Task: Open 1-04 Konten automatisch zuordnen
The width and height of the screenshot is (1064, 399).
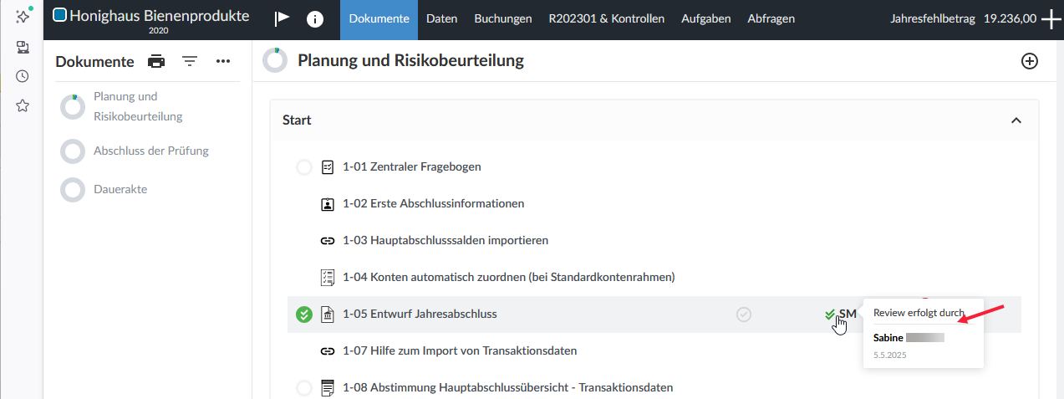Action: (509, 277)
